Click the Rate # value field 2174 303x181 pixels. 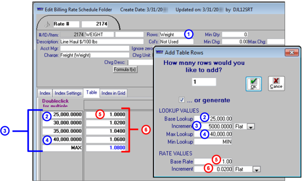pyautogui.click(x=95, y=24)
